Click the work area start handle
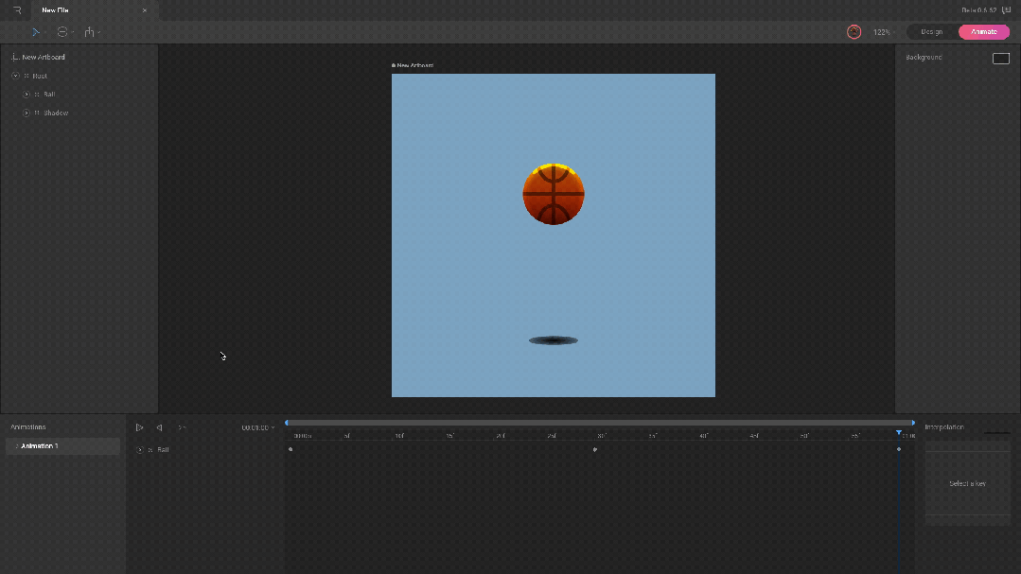1021x574 pixels. 287,423
